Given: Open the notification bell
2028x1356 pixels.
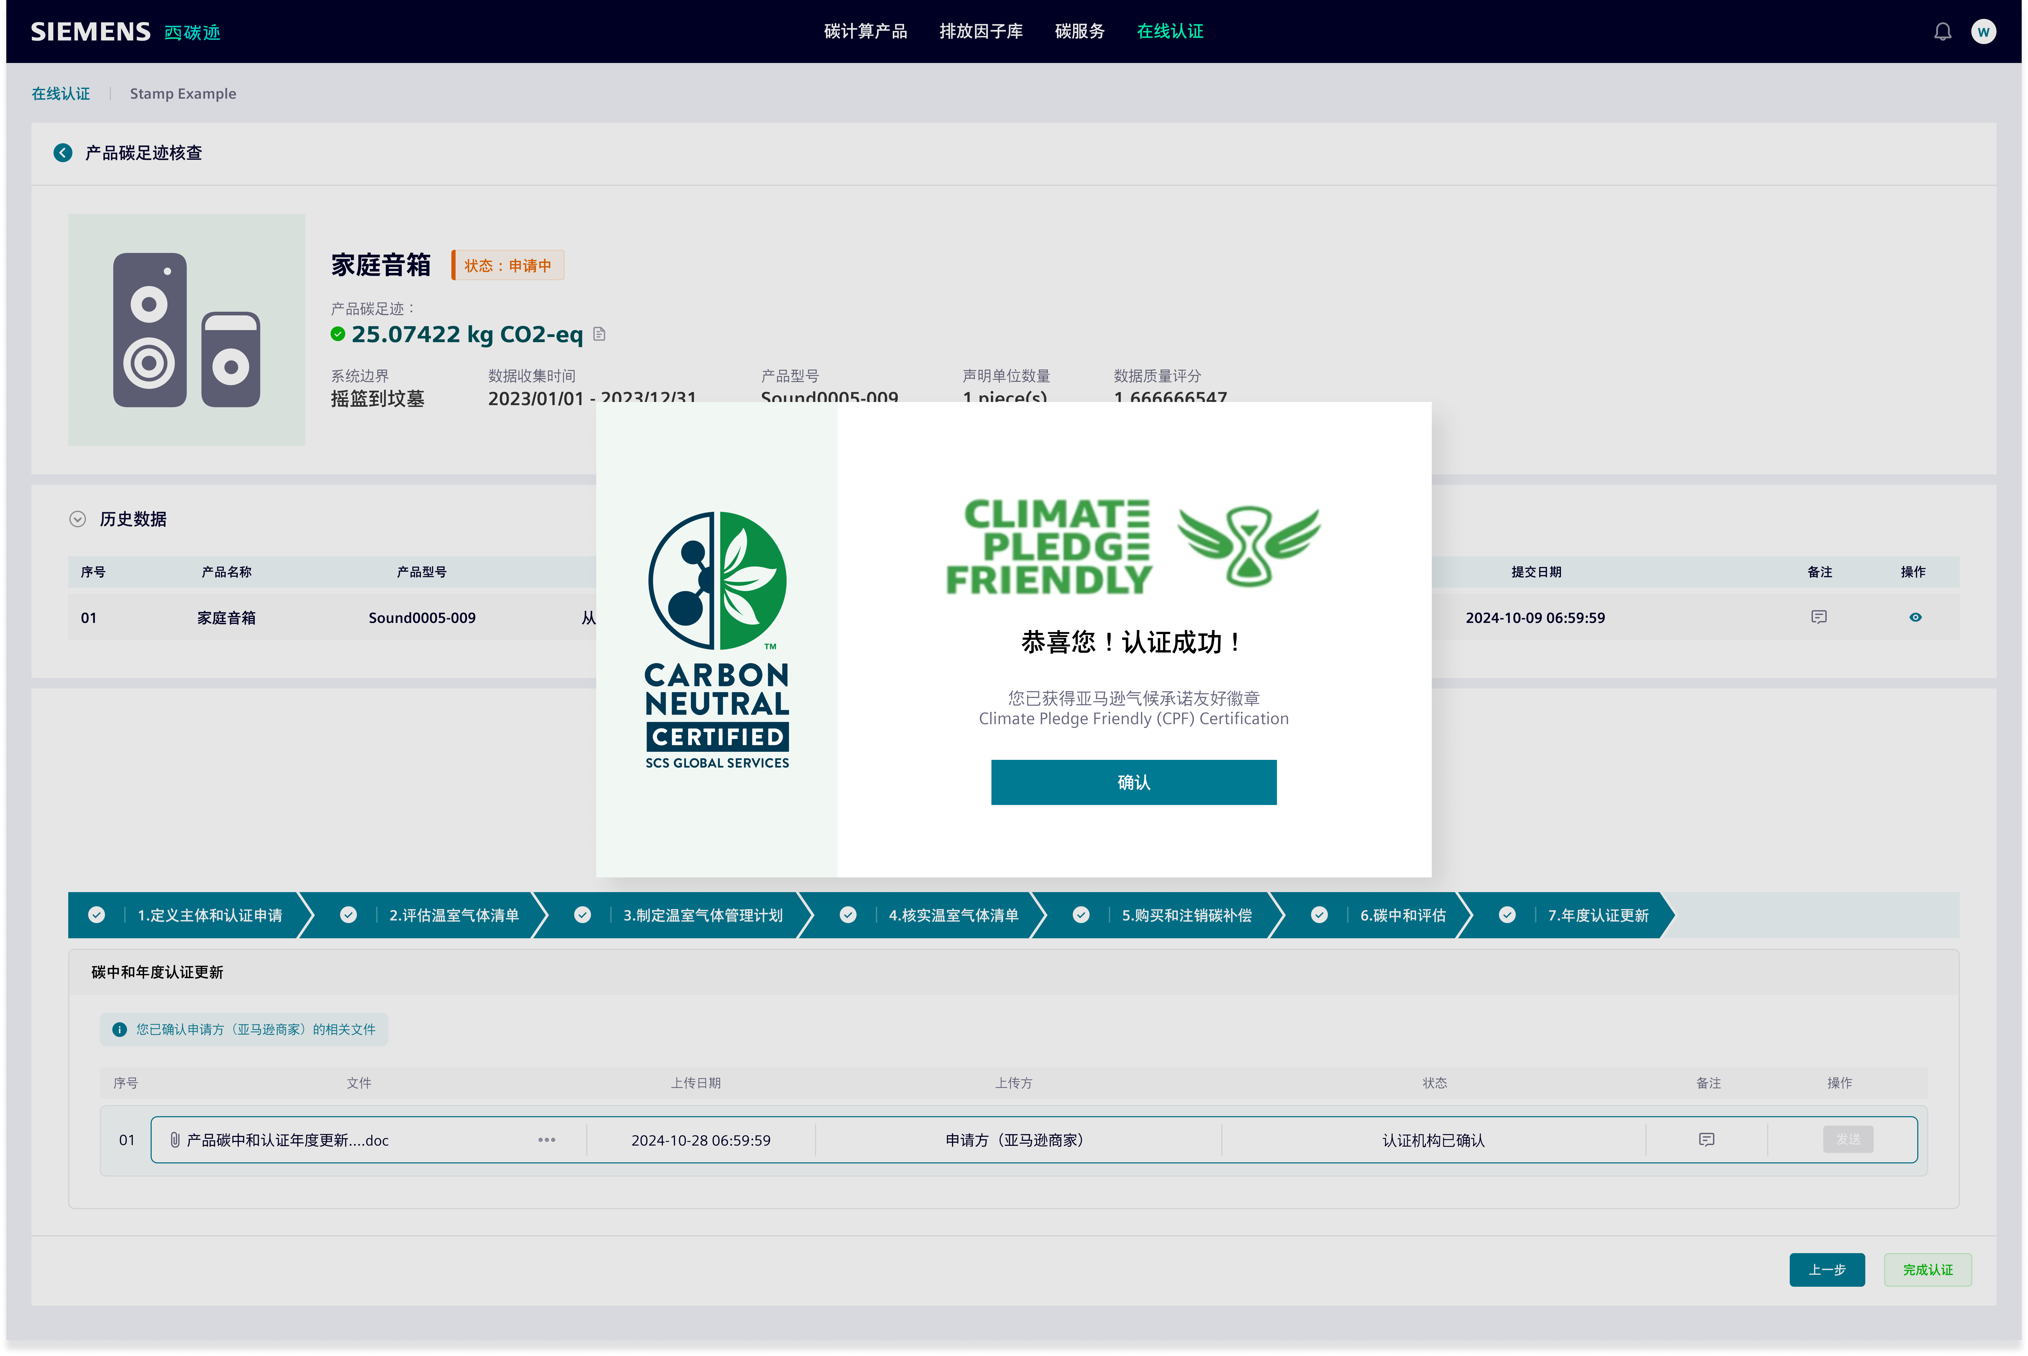Looking at the screenshot, I should pos(1942,32).
